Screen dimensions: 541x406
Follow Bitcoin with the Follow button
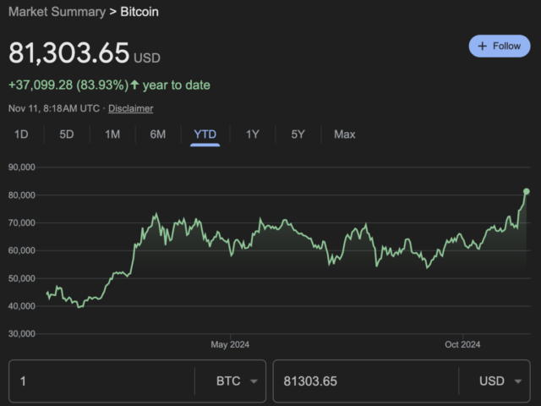pos(500,47)
